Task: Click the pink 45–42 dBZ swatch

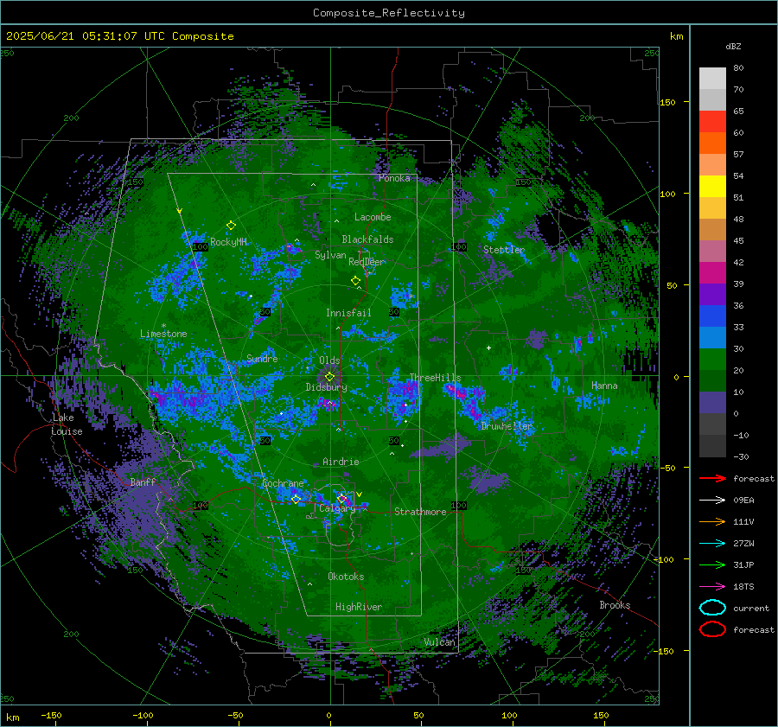Action: pyautogui.click(x=712, y=251)
